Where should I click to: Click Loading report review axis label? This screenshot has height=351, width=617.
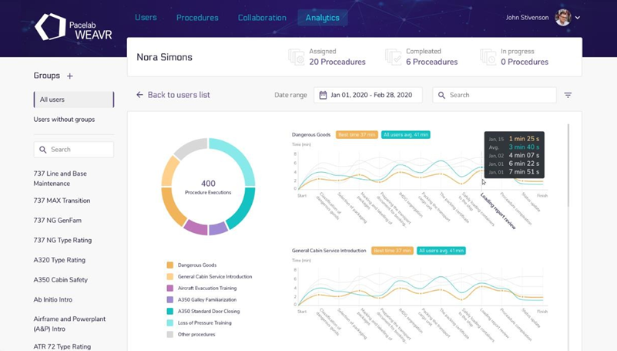498,211
